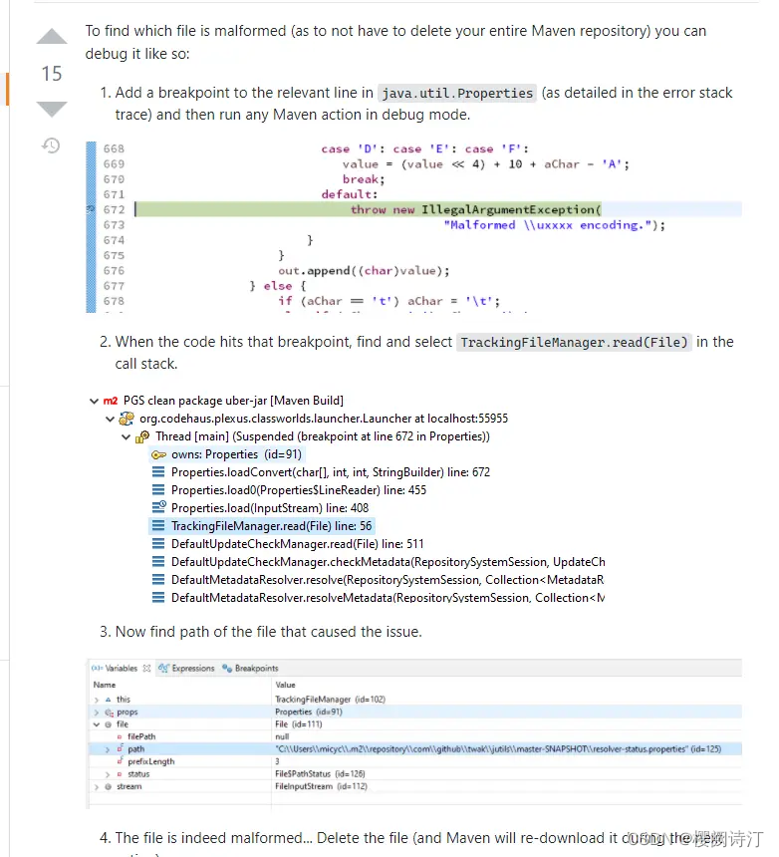
Task: Click the m2 Maven build icon
Action: coord(111,401)
